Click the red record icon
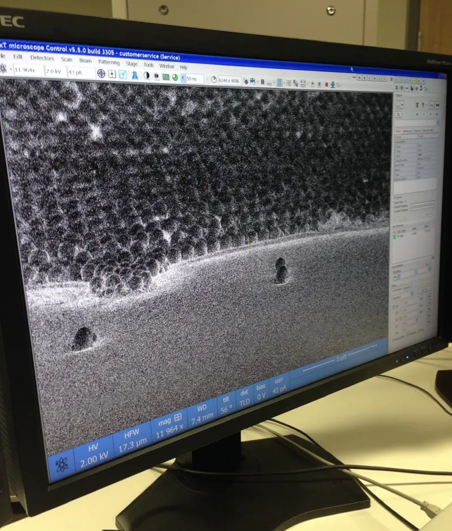 pos(327,84)
